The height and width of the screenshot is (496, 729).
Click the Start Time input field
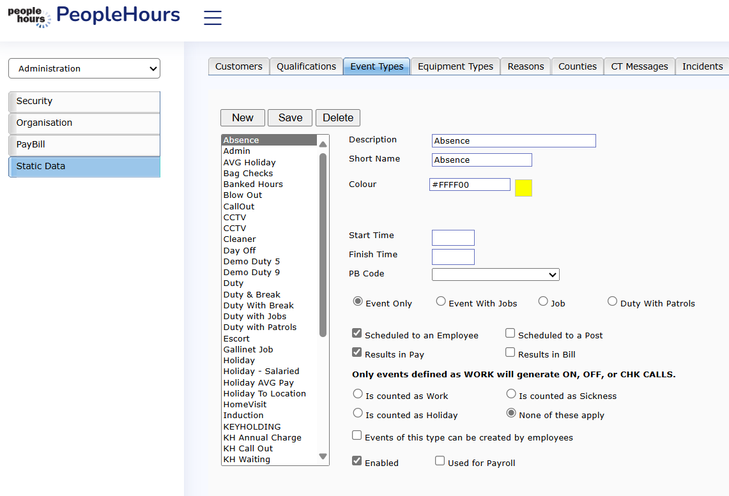click(x=453, y=238)
